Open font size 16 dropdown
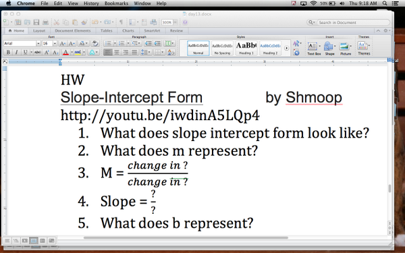 pyautogui.click(x=55, y=43)
